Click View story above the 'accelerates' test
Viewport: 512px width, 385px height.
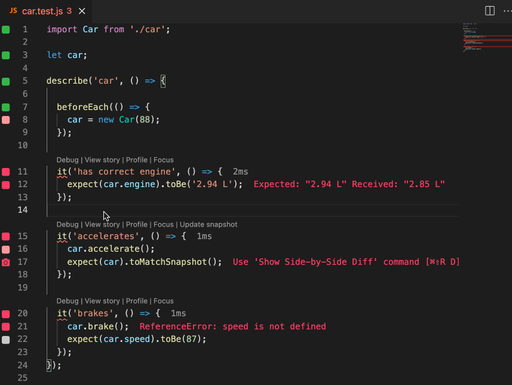click(x=102, y=224)
